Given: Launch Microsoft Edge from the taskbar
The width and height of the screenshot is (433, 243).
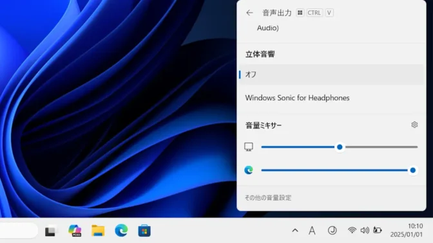Looking at the screenshot, I should 121,230.
